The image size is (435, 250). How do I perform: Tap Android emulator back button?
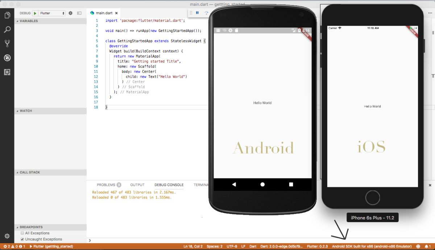pos(234,184)
